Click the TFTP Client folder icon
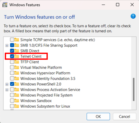 17,62
